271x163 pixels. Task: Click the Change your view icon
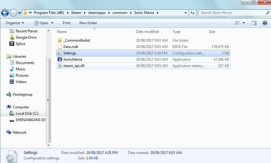(237, 23)
